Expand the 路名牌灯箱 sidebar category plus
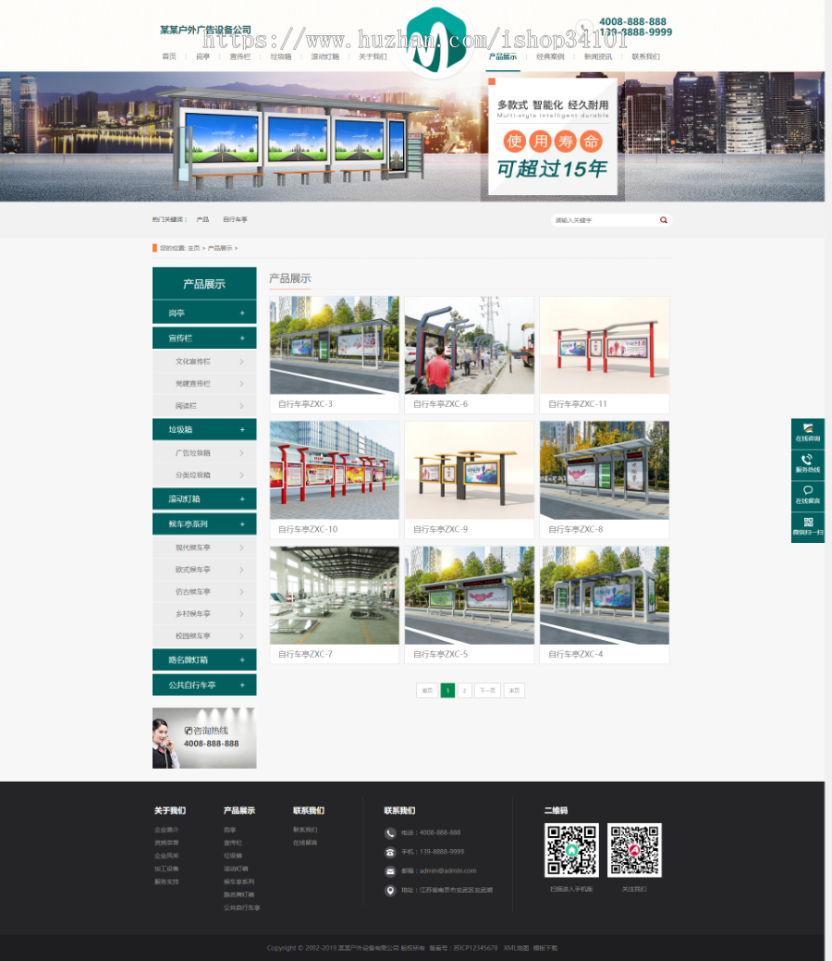This screenshot has width=832, height=961. tap(242, 660)
